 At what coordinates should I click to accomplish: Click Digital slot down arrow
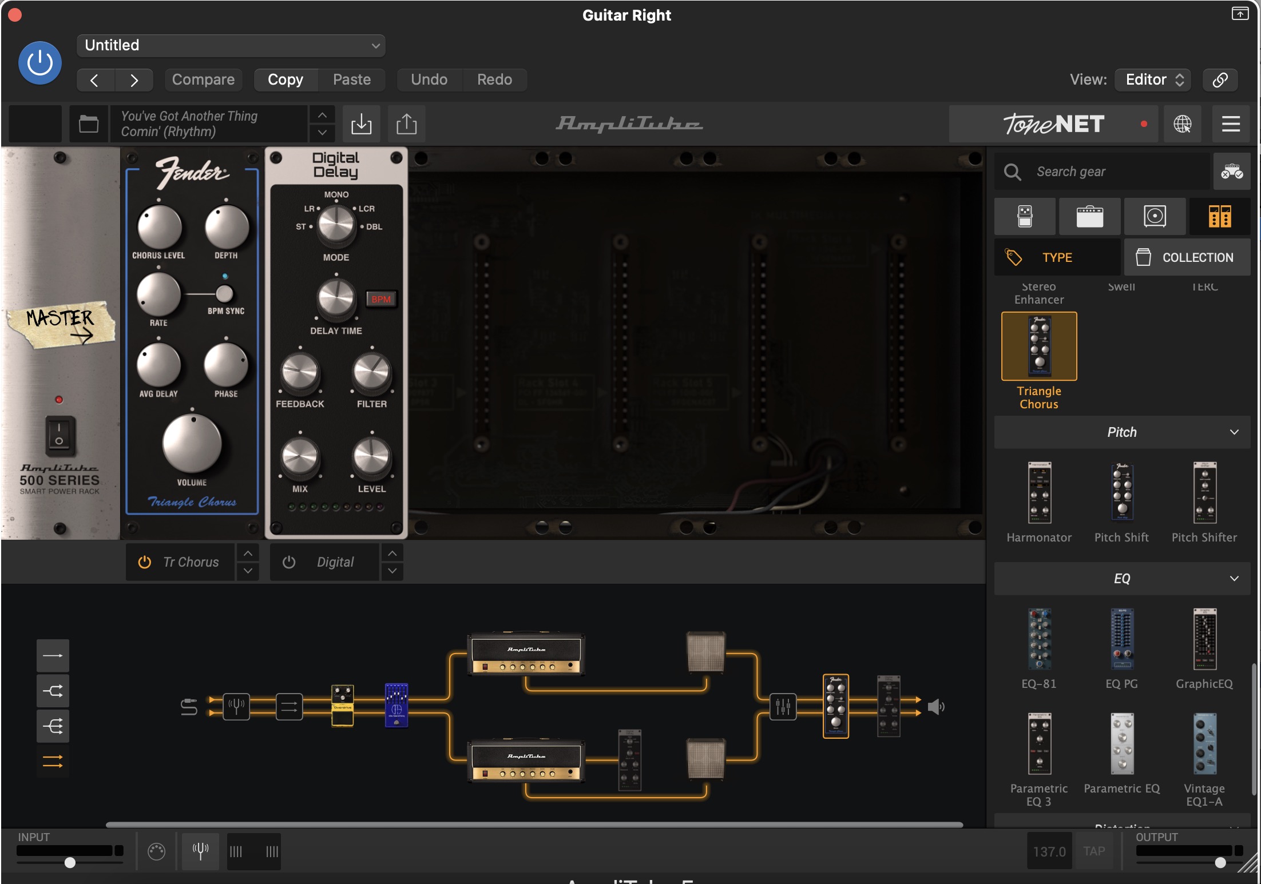tap(392, 571)
